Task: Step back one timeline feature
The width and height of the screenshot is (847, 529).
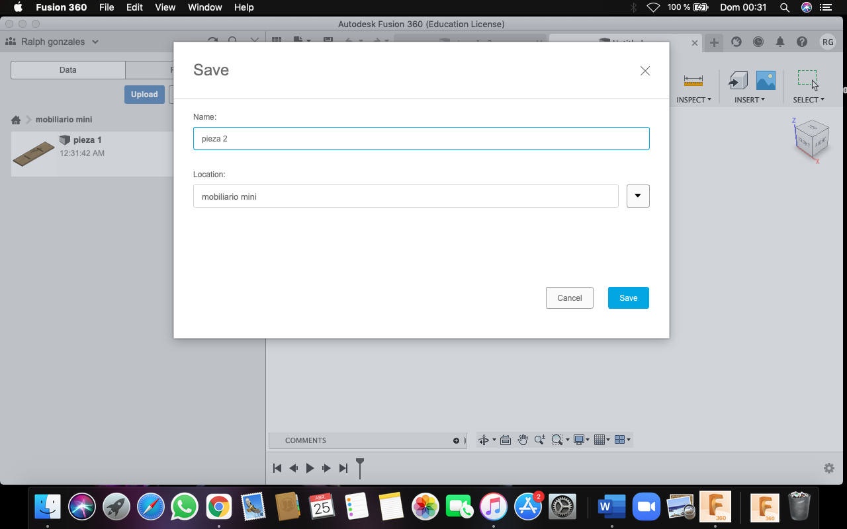Action: [293, 468]
